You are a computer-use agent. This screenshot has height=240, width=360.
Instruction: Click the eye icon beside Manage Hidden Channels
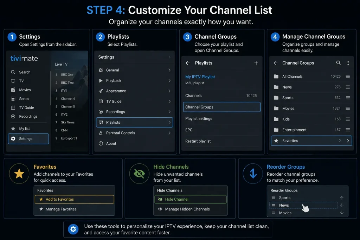pyautogui.click(x=160, y=209)
